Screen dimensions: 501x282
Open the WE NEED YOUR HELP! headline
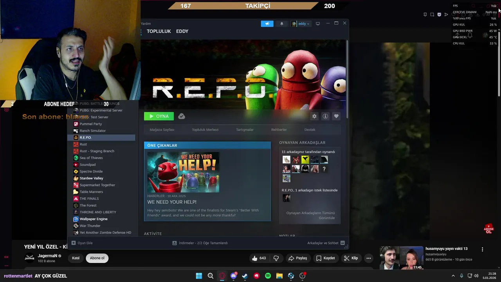(x=172, y=202)
